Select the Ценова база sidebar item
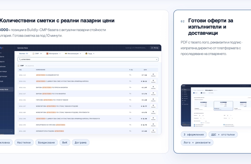Screen dimensions: 251x164 [x=6, y=89]
